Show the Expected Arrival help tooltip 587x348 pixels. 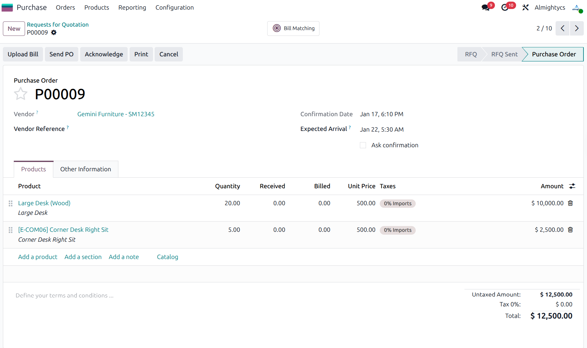coord(350,127)
